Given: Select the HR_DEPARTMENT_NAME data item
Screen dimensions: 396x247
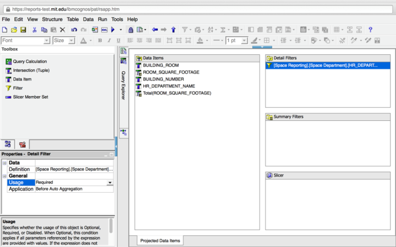Looking at the screenshot, I should 168,86.
